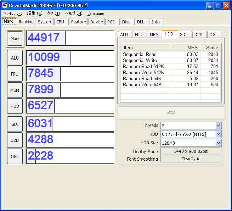Start the FPU benchmark button
The width and height of the screenshot is (232, 211).
(x=15, y=74)
